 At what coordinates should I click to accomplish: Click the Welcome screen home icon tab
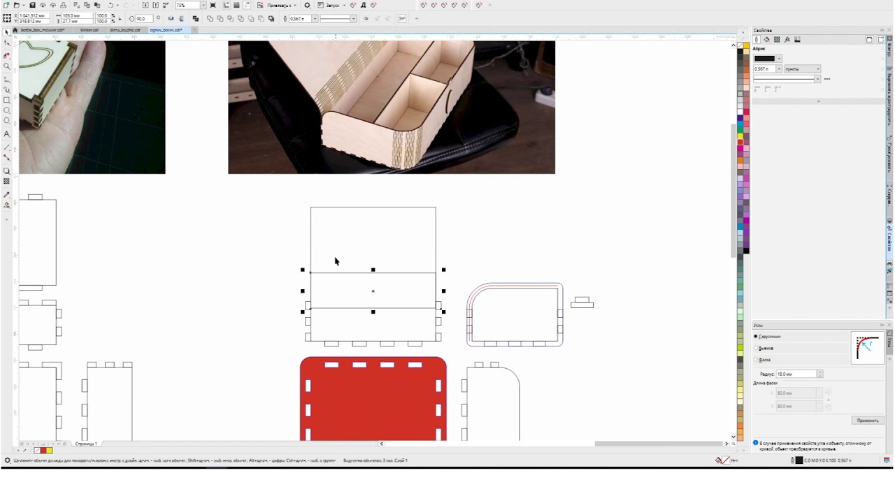point(15,30)
